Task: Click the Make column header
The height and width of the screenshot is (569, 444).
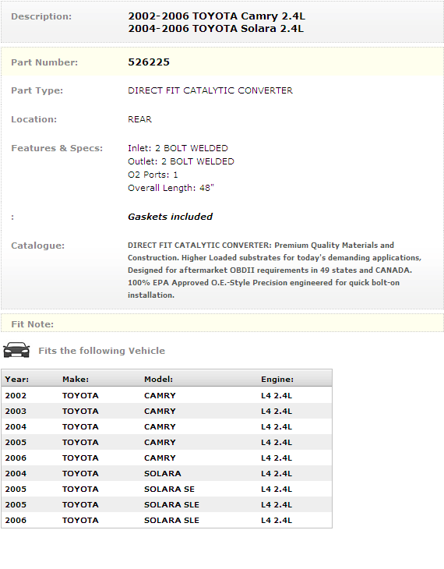Action: click(76, 380)
